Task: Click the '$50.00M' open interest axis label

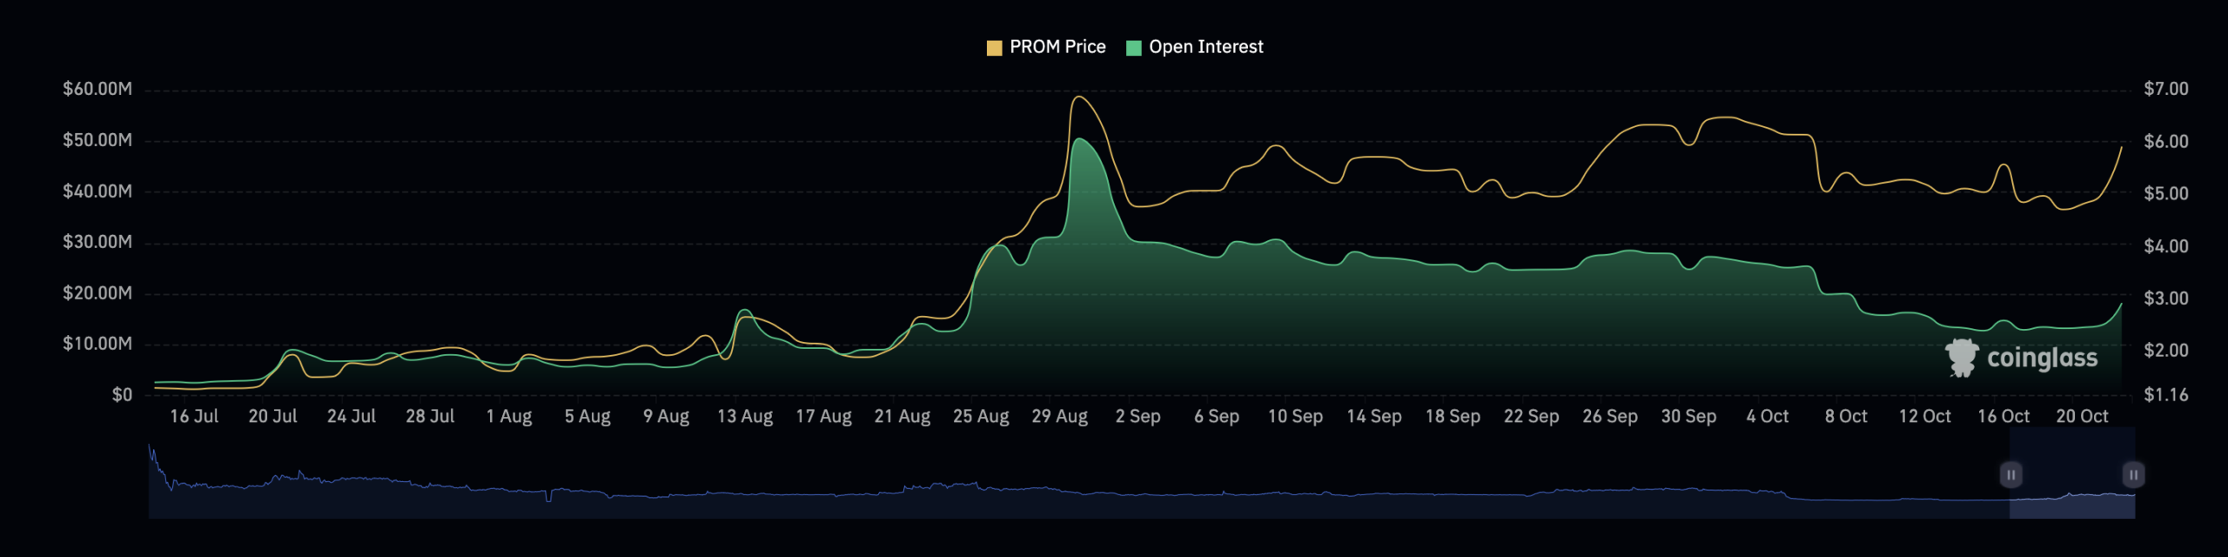Action: 97,140
